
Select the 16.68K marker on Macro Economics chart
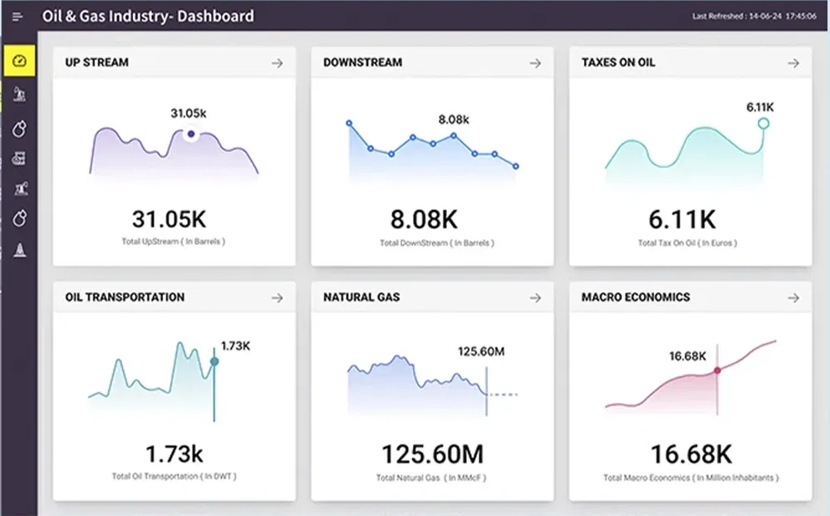pyautogui.click(x=717, y=371)
